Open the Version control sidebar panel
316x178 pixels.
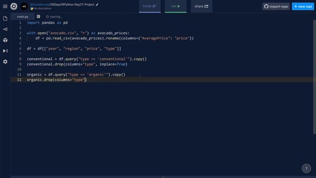pyautogui.click(x=5, y=29)
